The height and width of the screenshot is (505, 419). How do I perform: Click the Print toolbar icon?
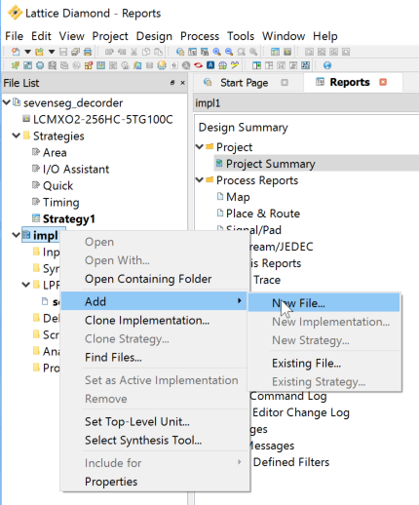(88, 52)
